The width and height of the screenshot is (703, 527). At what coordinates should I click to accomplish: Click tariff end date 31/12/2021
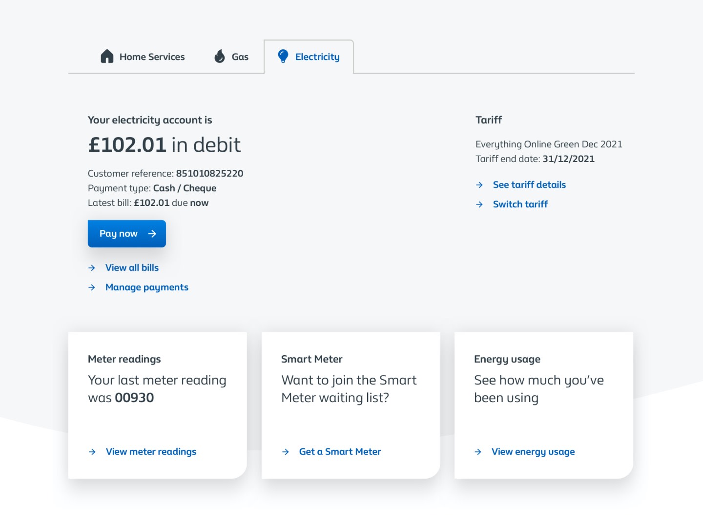568,159
